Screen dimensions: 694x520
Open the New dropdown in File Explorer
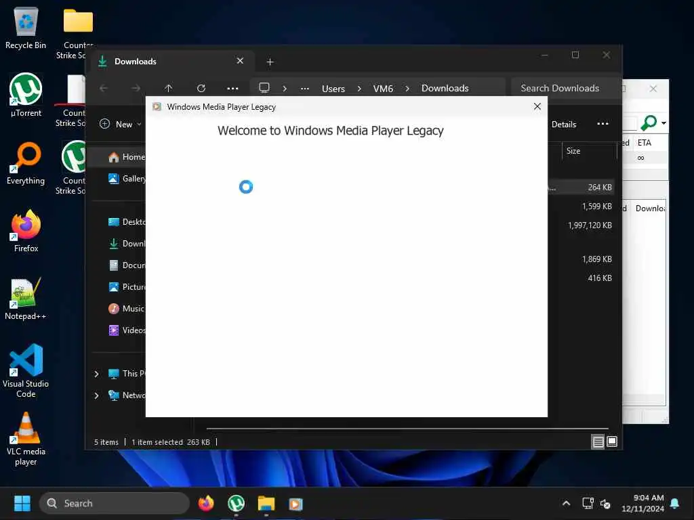tap(121, 125)
